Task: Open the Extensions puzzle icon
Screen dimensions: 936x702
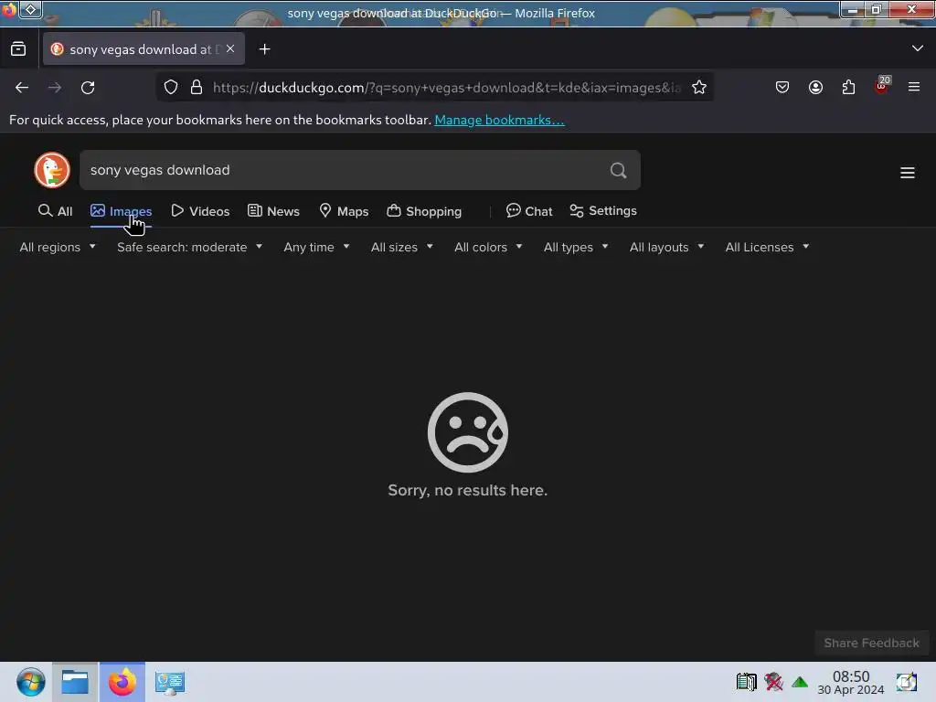Action: coord(848,87)
